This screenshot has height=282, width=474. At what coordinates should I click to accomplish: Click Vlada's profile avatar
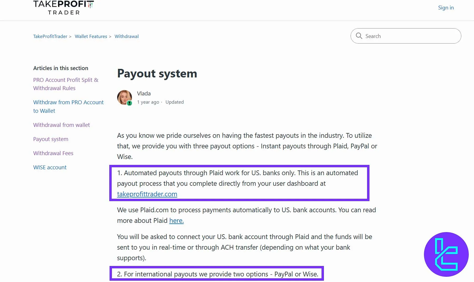(125, 97)
